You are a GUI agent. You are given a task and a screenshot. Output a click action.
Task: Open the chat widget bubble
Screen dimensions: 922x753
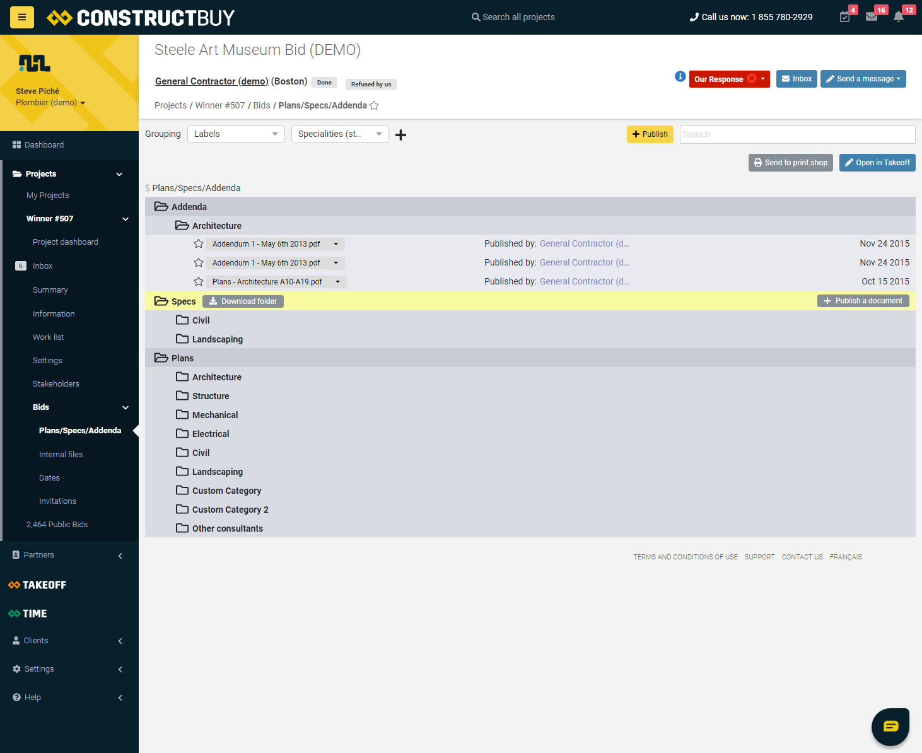point(890,727)
